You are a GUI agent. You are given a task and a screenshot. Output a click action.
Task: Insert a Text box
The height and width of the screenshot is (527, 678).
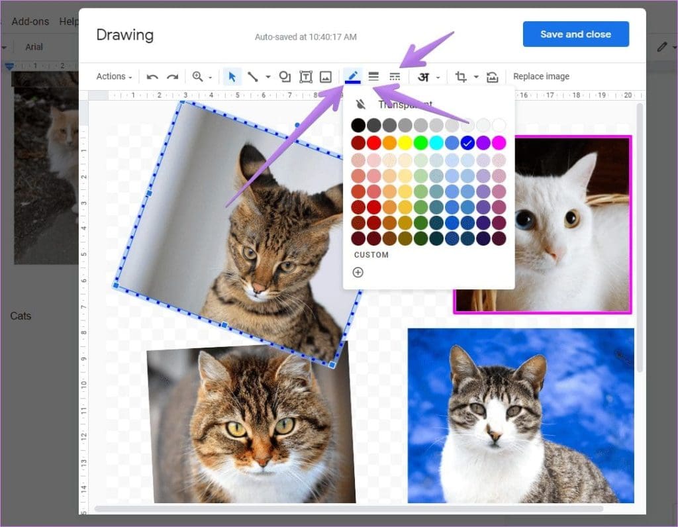(305, 76)
